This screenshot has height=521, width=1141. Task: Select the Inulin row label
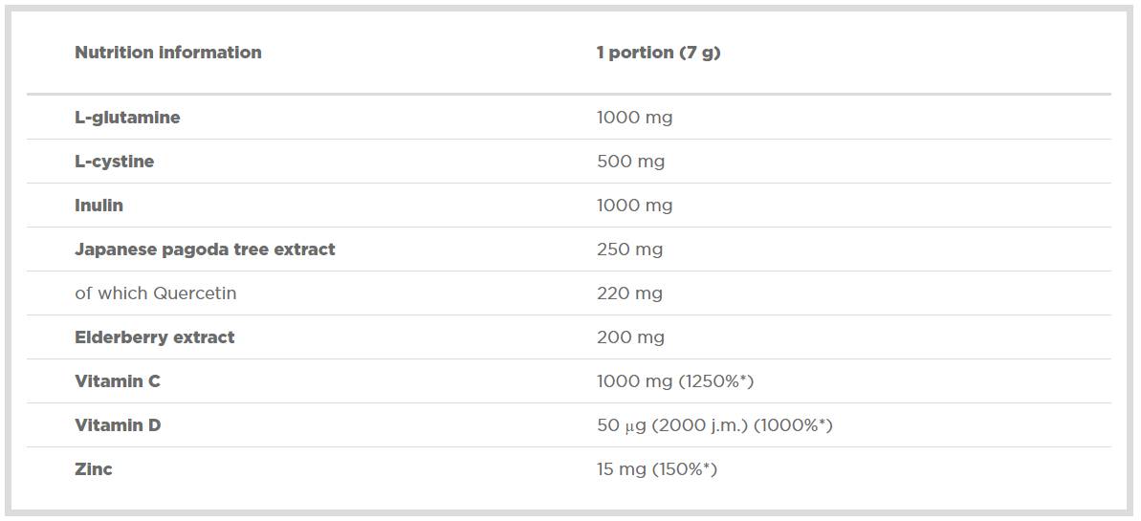[99, 206]
